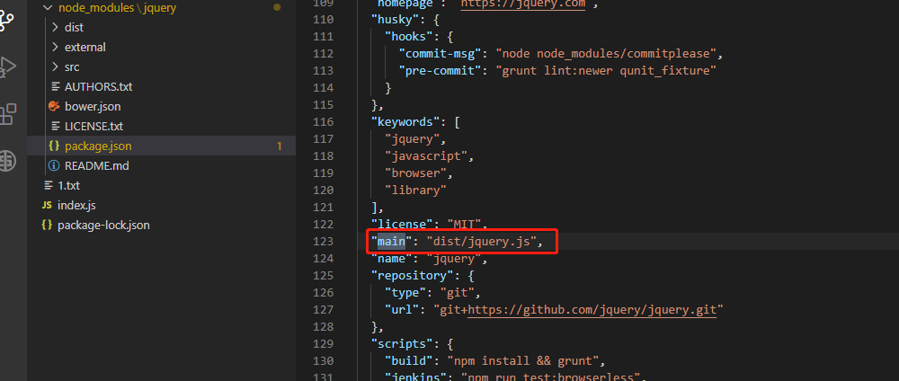Click braces icon beside package-lock.json
Screen dimensions: 899x381
(x=47, y=226)
